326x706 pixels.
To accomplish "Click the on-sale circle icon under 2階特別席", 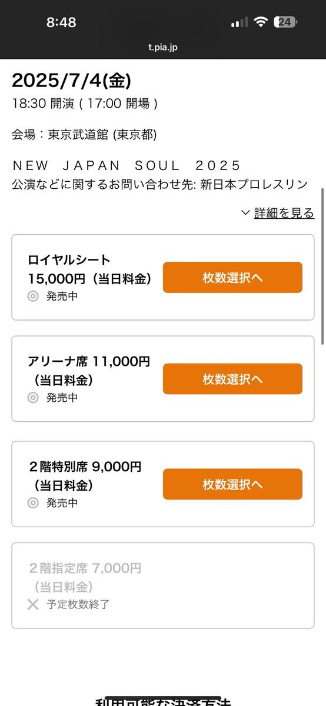I will tap(33, 503).
